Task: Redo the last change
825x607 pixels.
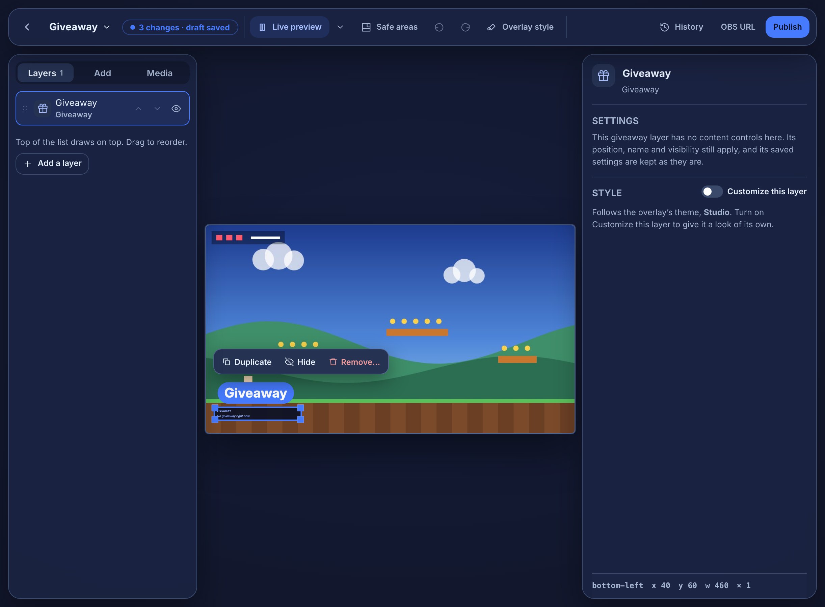Action: (x=465, y=27)
